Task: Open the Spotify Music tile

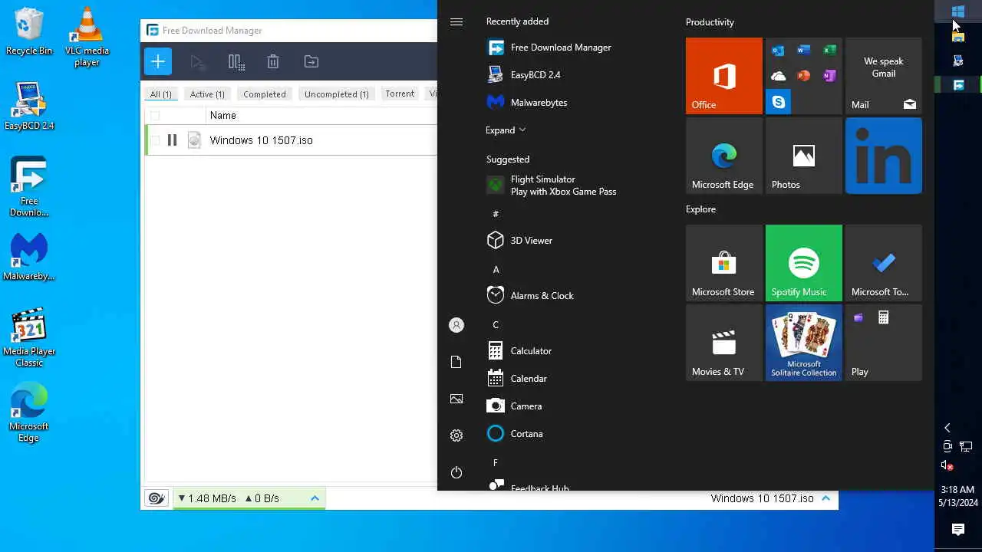Action: 804,263
